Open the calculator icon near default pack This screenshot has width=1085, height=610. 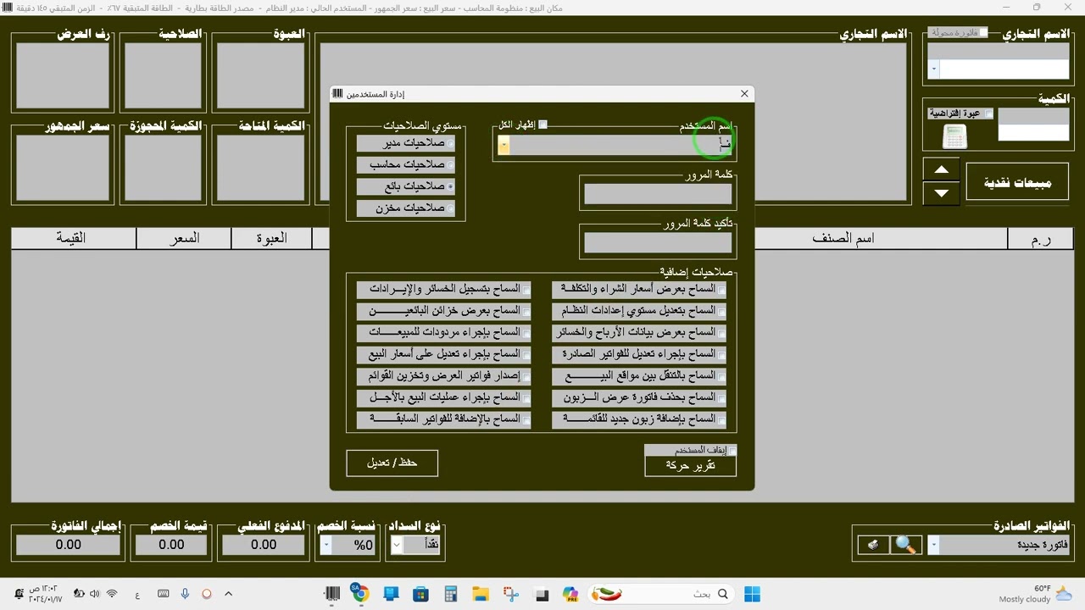tap(955, 136)
